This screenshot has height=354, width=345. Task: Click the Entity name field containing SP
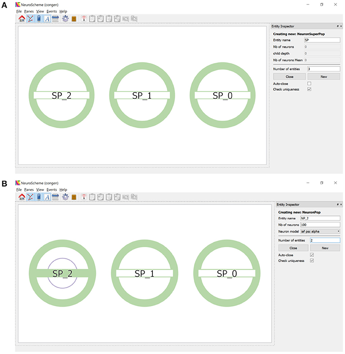click(322, 40)
